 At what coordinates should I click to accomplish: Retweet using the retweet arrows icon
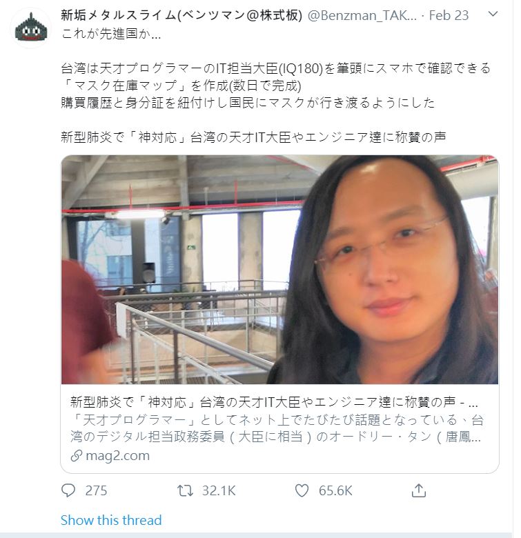tap(185, 490)
